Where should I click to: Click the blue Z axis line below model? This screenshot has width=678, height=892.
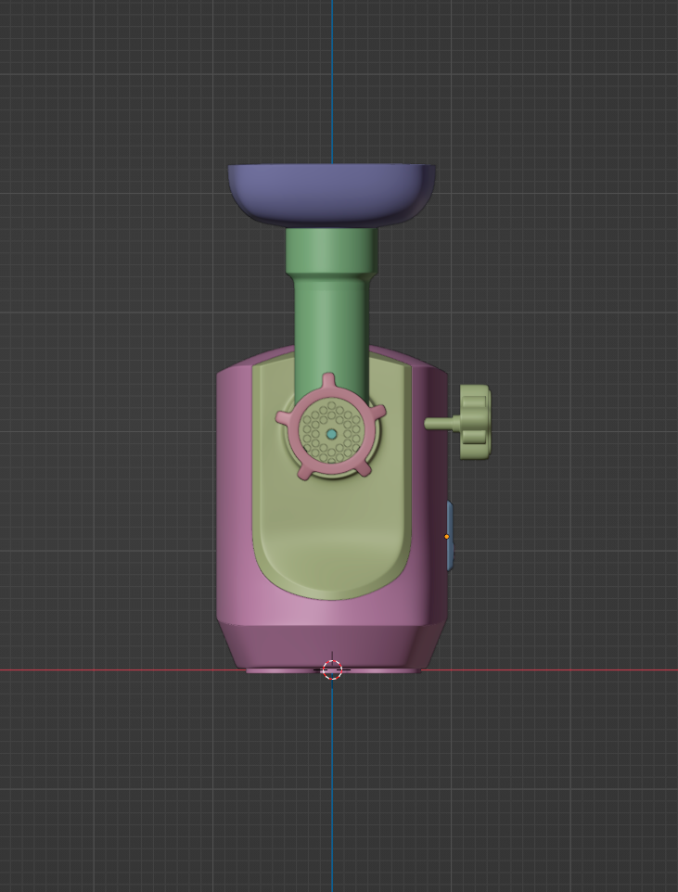pos(331,788)
